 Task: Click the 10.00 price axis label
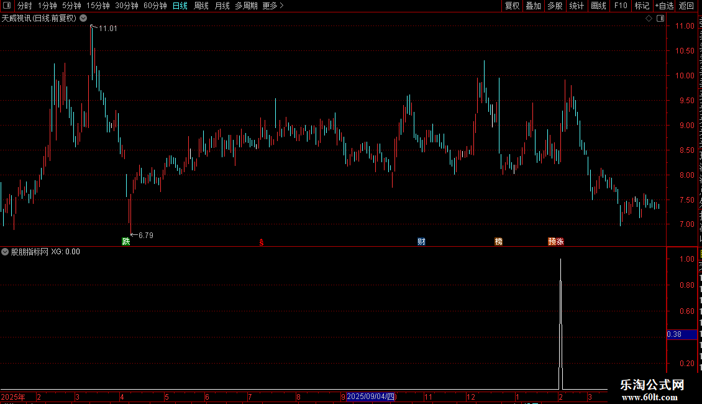coord(685,76)
